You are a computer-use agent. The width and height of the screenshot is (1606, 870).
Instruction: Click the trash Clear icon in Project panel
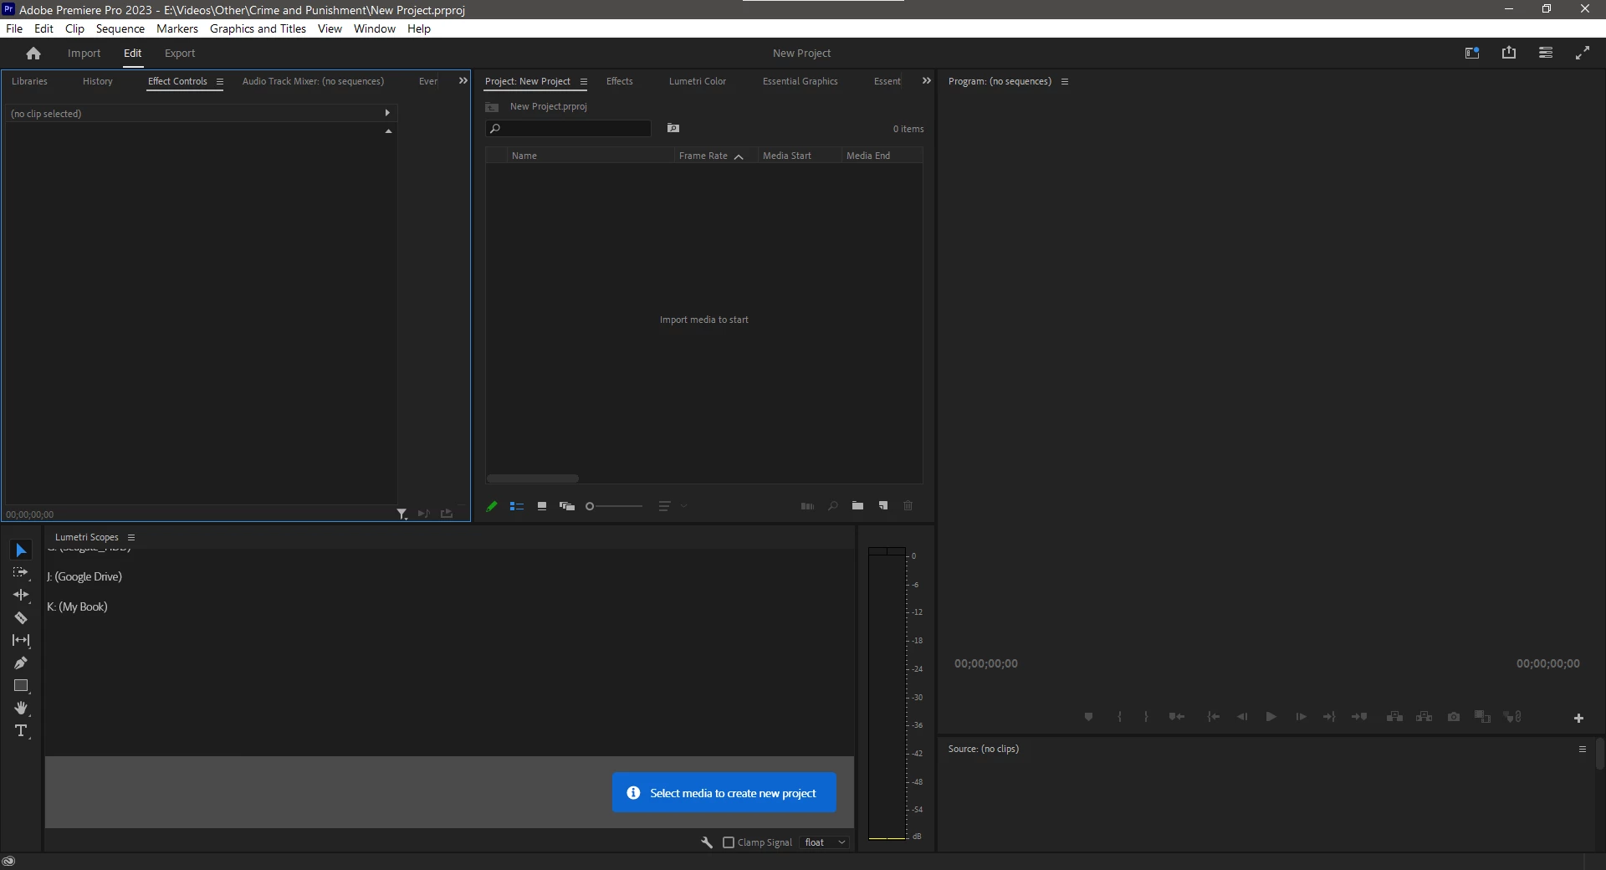click(908, 506)
